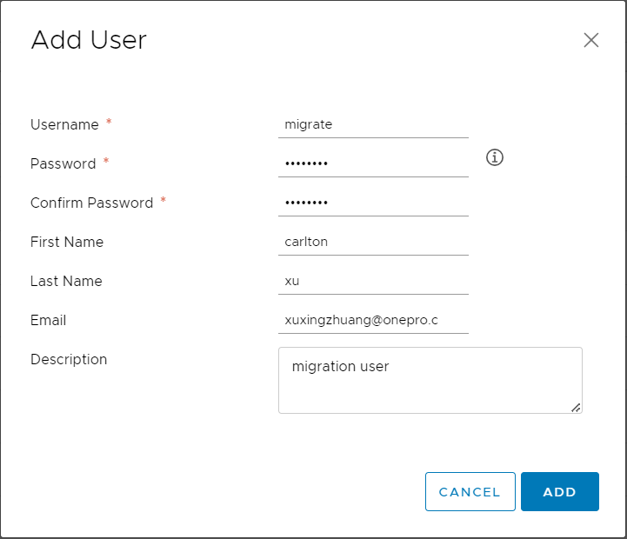Viewport: 627px width, 539px height.
Task: Focus the Password input field
Action: 373,163
